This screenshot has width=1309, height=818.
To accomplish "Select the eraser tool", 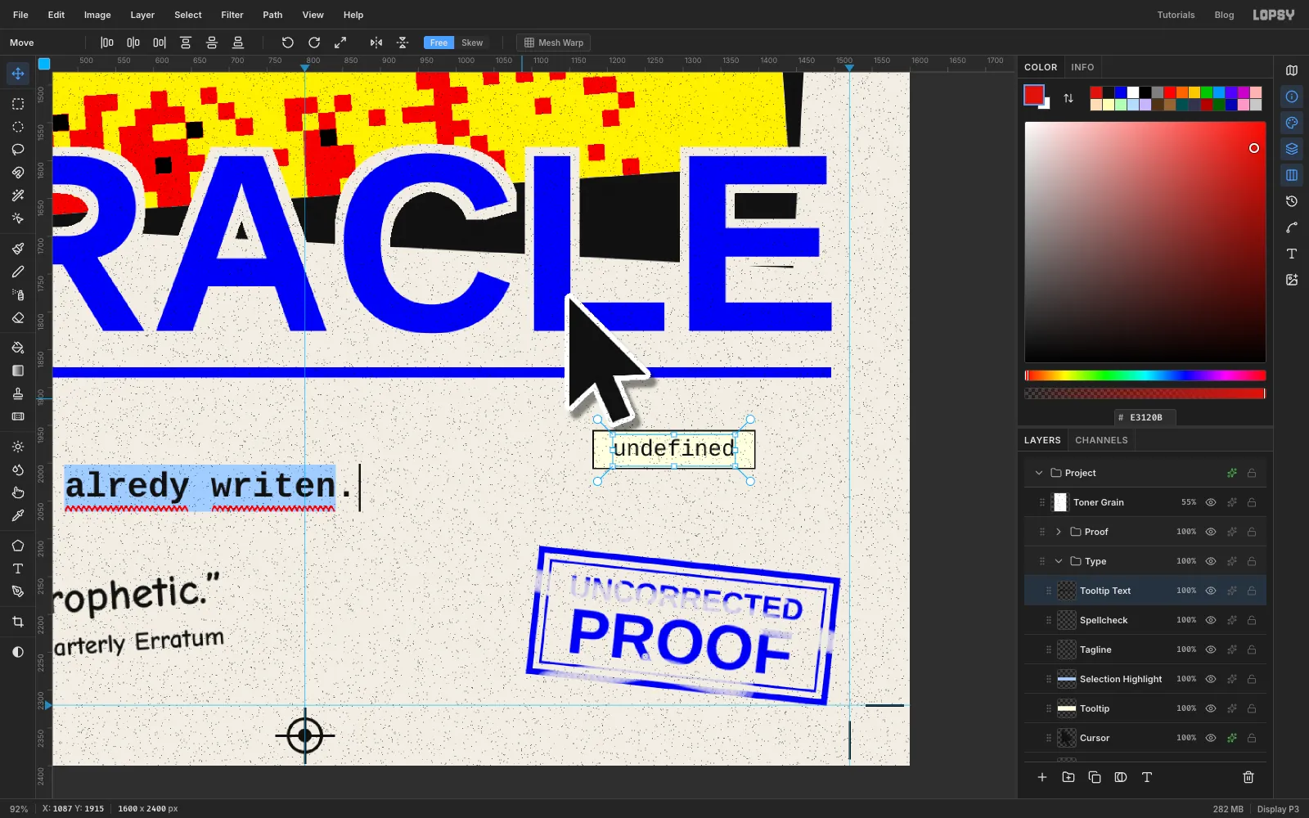I will [x=18, y=318].
